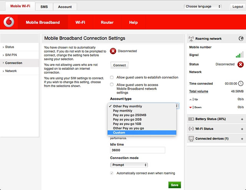246x190 pixels.
Task: Open the Connection mode Prompt dropdown
Action: coord(129,165)
